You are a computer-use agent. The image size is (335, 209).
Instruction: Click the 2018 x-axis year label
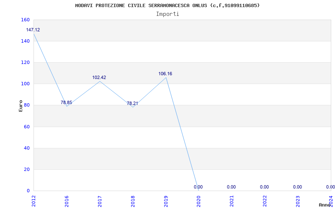point(133,201)
